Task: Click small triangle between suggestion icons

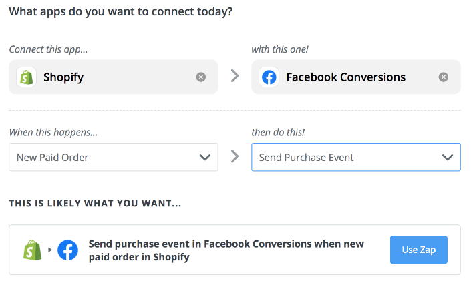Action: 50,250
